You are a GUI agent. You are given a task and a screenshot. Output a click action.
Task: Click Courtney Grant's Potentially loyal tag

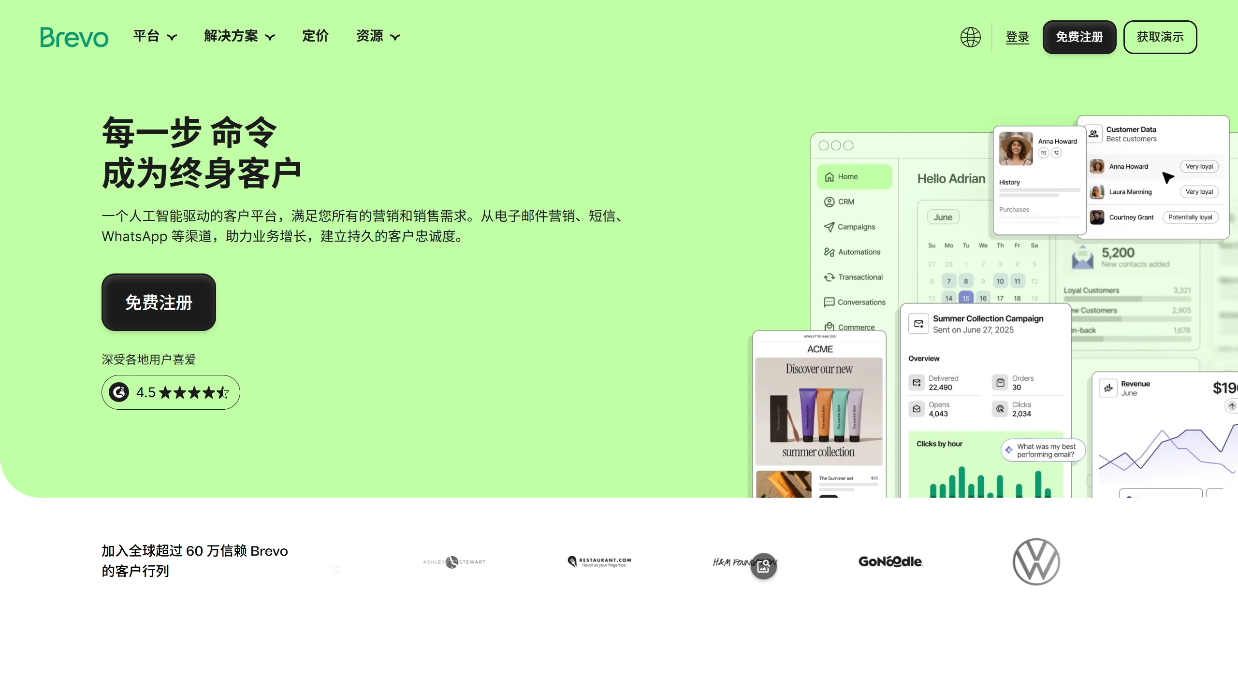(1190, 217)
